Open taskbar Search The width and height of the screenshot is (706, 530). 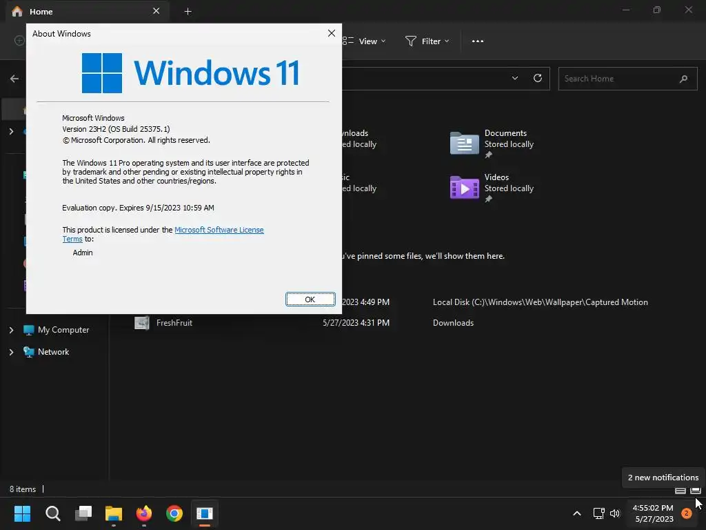pyautogui.click(x=52, y=513)
